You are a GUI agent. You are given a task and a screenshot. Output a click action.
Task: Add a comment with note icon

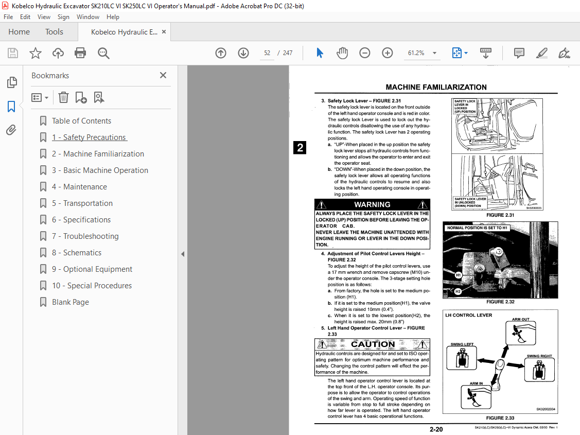pyautogui.click(x=519, y=53)
